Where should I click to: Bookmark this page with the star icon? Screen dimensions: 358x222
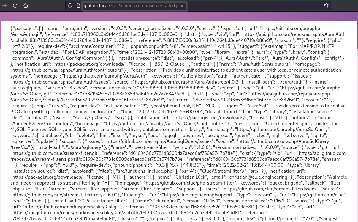click(326, 5)
